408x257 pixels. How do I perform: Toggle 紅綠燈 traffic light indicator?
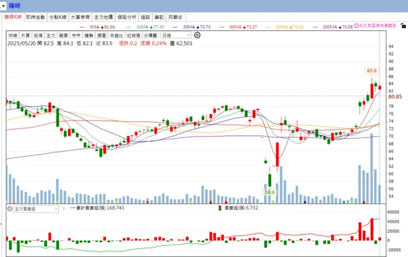[134, 35]
